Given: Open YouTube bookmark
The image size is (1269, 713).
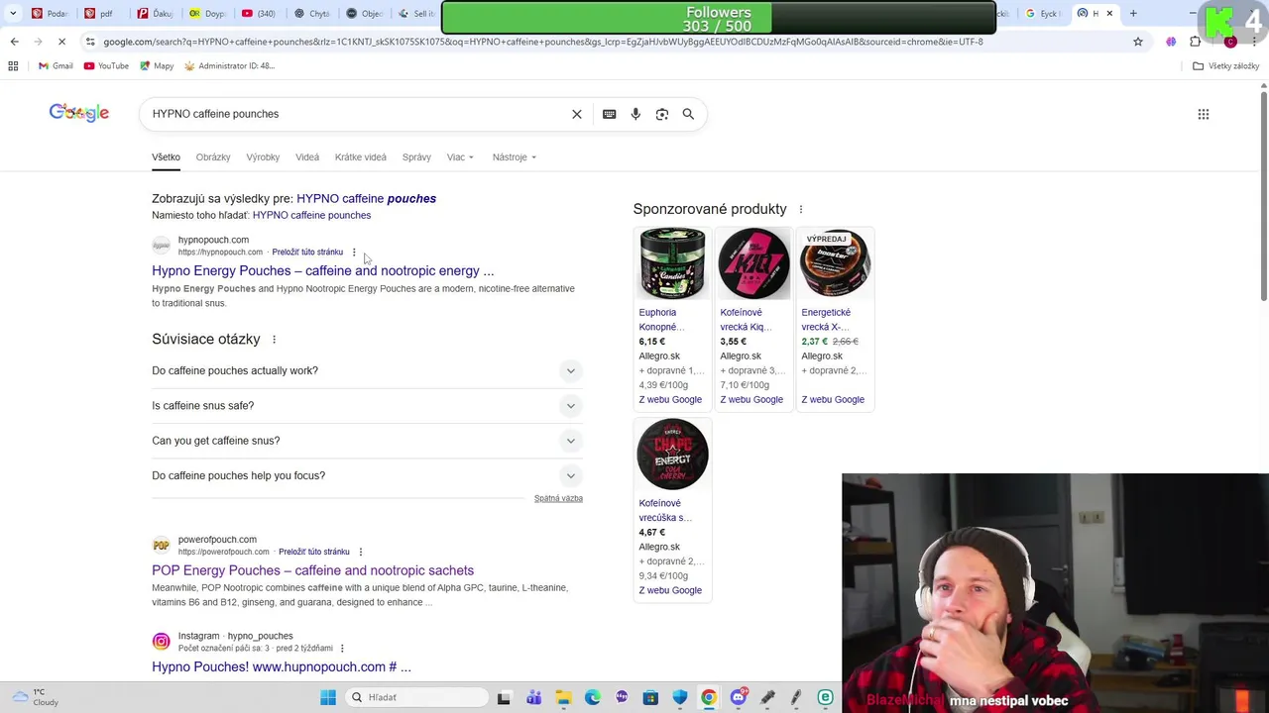Looking at the screenshot, I should coord(106,65).
